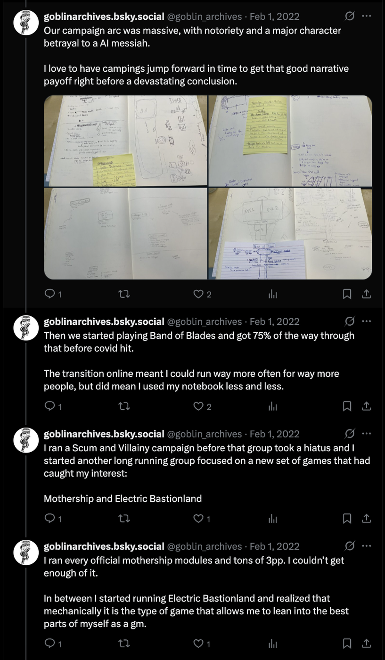Viewport: 385px width, 660px height.
Task: Reply to the campaign arc post
Action: (x=49, y=294)
